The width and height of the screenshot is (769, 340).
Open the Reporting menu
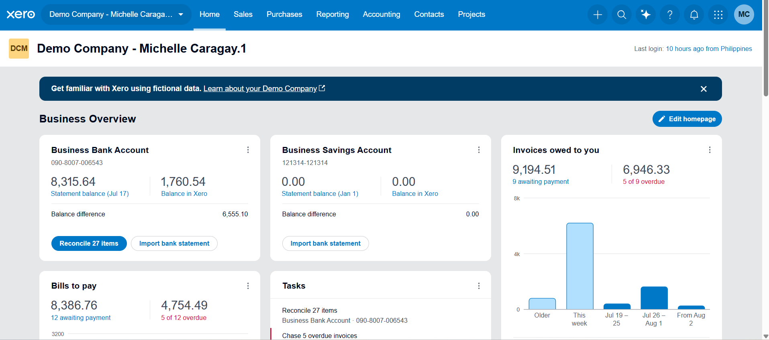pyautogui.click(x=332, y=14)
